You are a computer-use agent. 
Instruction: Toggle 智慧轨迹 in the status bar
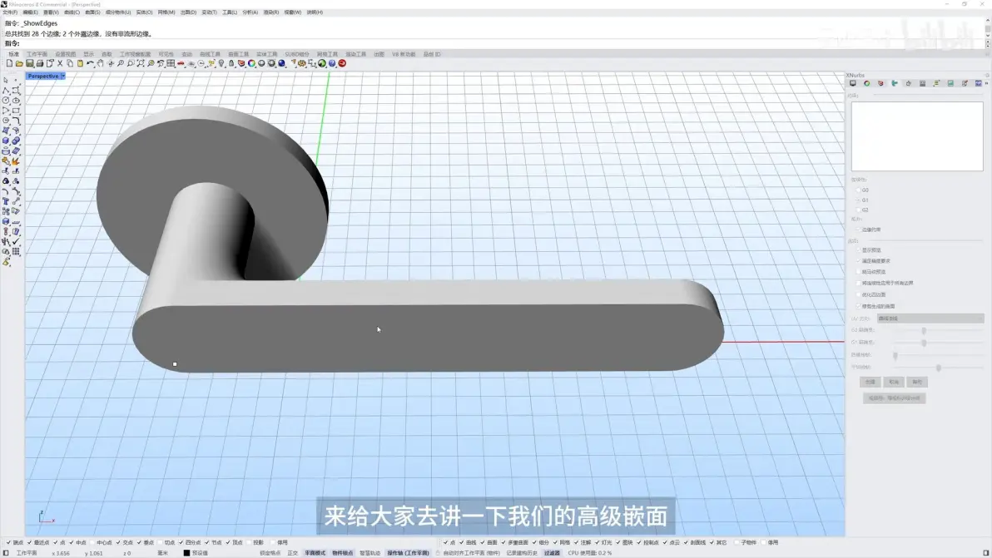[370, 553]
